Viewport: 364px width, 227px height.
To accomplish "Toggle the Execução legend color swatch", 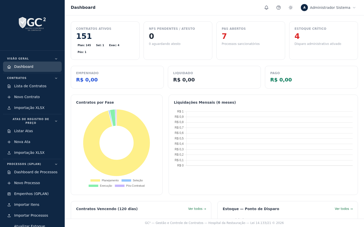I will click(x=94, y=186).
